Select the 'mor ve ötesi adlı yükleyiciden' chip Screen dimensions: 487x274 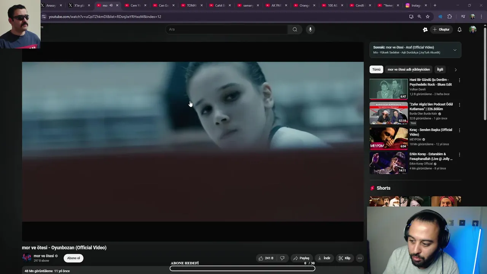409,70
